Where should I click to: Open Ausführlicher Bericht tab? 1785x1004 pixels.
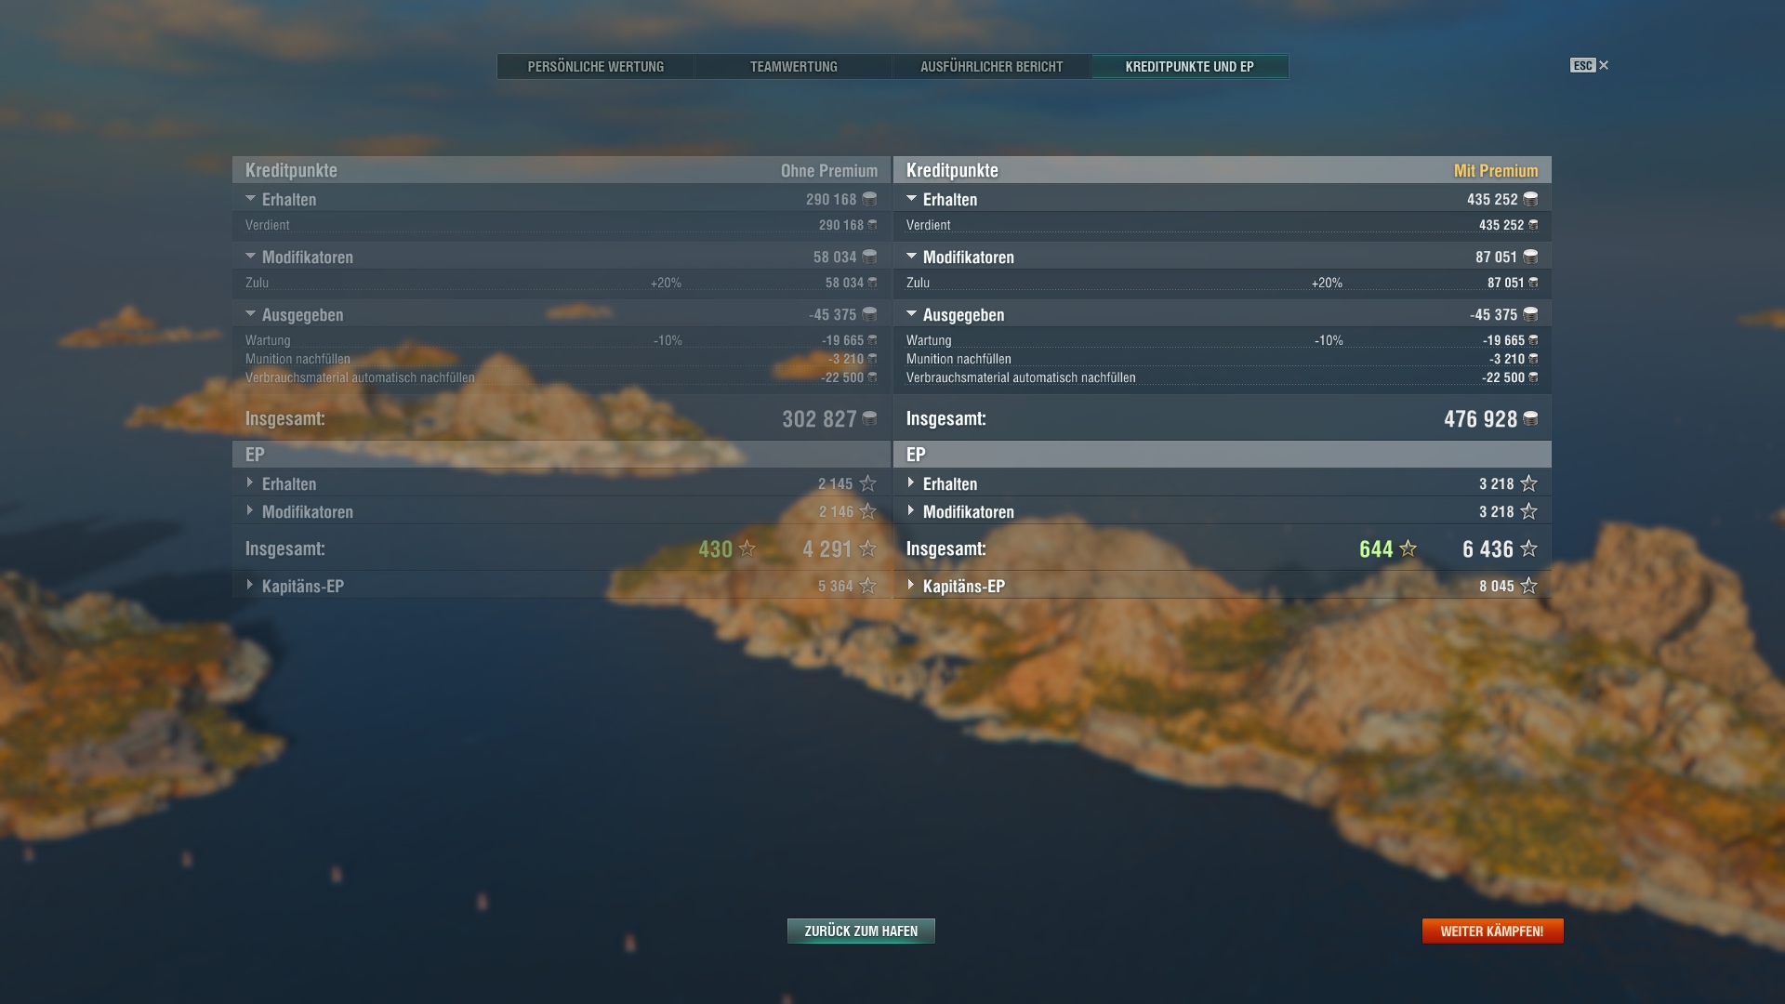(x=991, y=67)
